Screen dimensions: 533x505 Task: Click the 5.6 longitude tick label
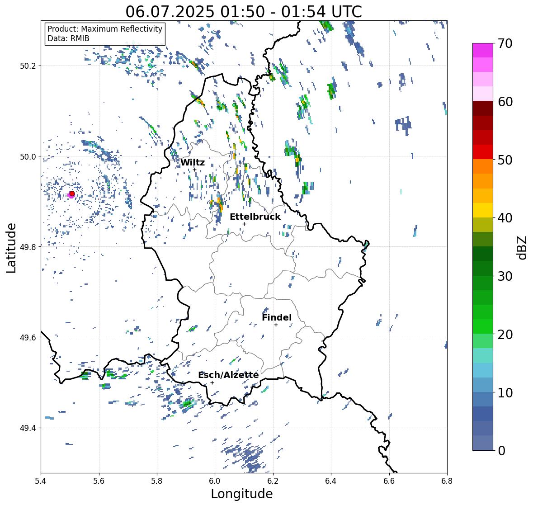coord(99,481)
